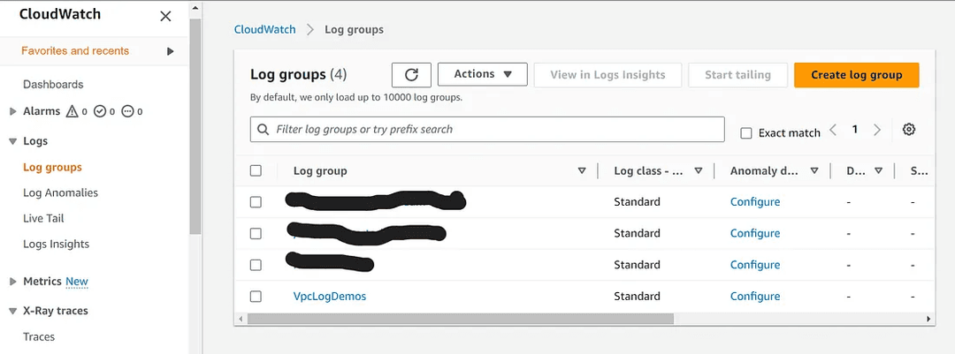Click Configure in third redacted row
The image size is (955, 354).
click(755, 265)
